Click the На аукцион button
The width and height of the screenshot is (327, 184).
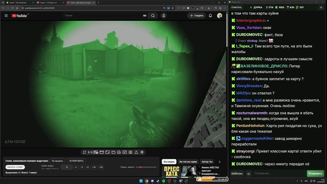57,161
